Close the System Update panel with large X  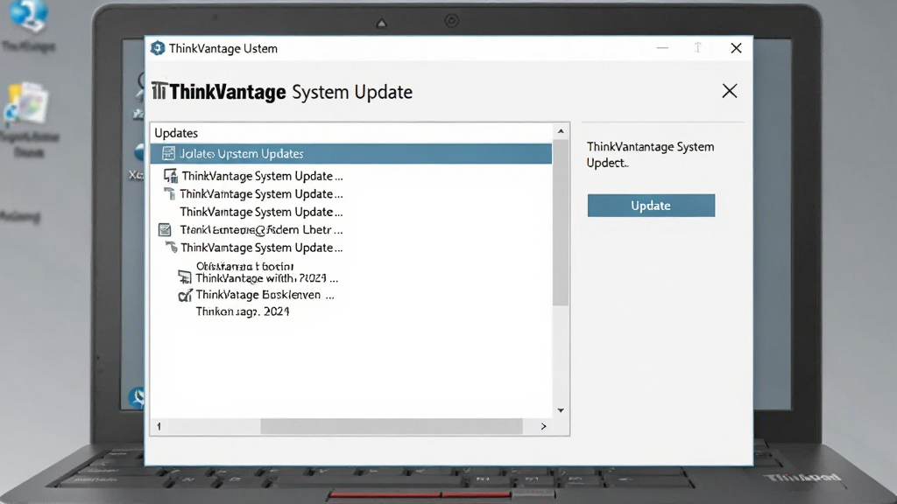point(730,91)
